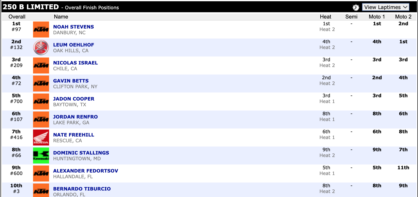Click the KTM logo beside Jordan Renfro

41,119
